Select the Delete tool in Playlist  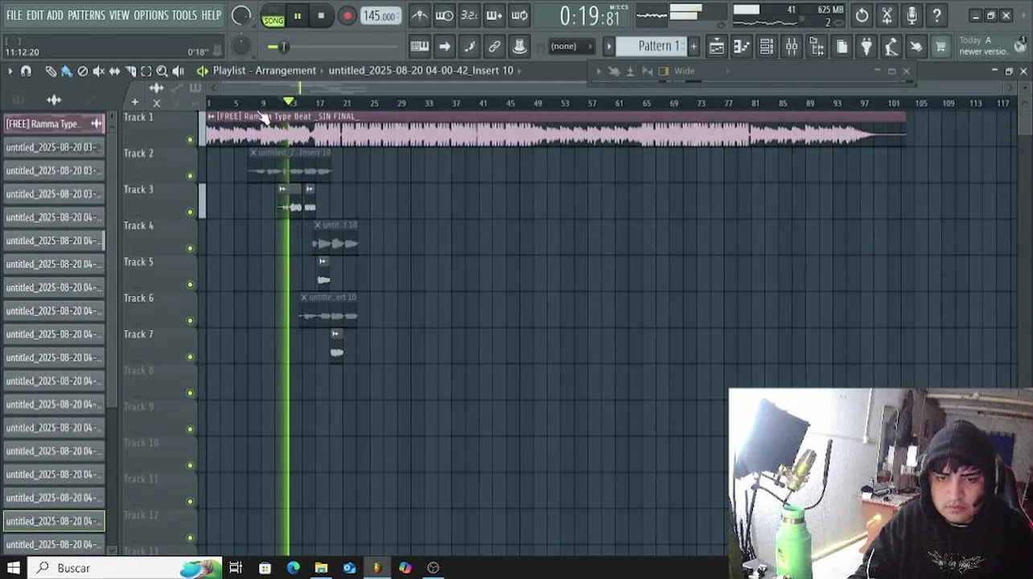(x=83, y=72)
